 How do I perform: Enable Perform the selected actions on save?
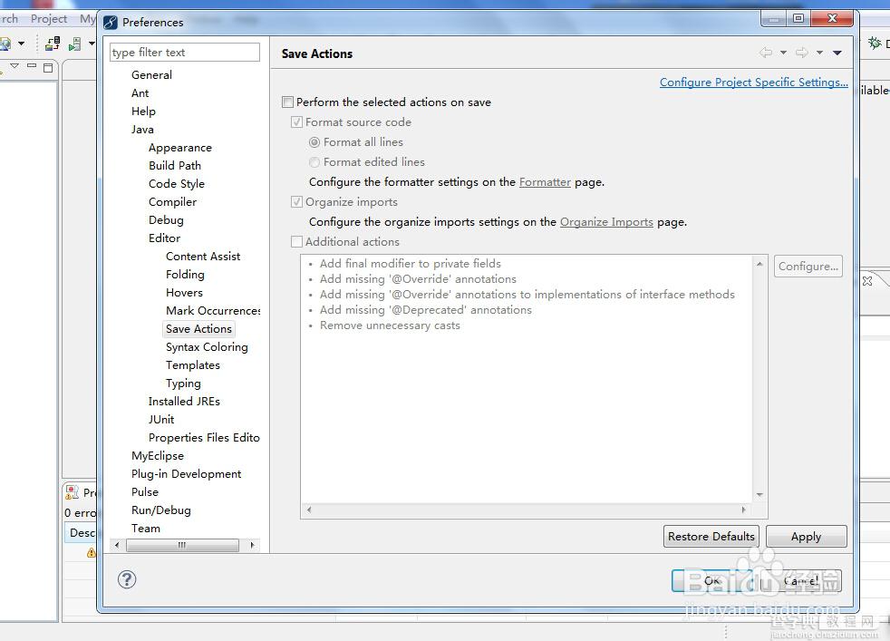tap(288, 102)
